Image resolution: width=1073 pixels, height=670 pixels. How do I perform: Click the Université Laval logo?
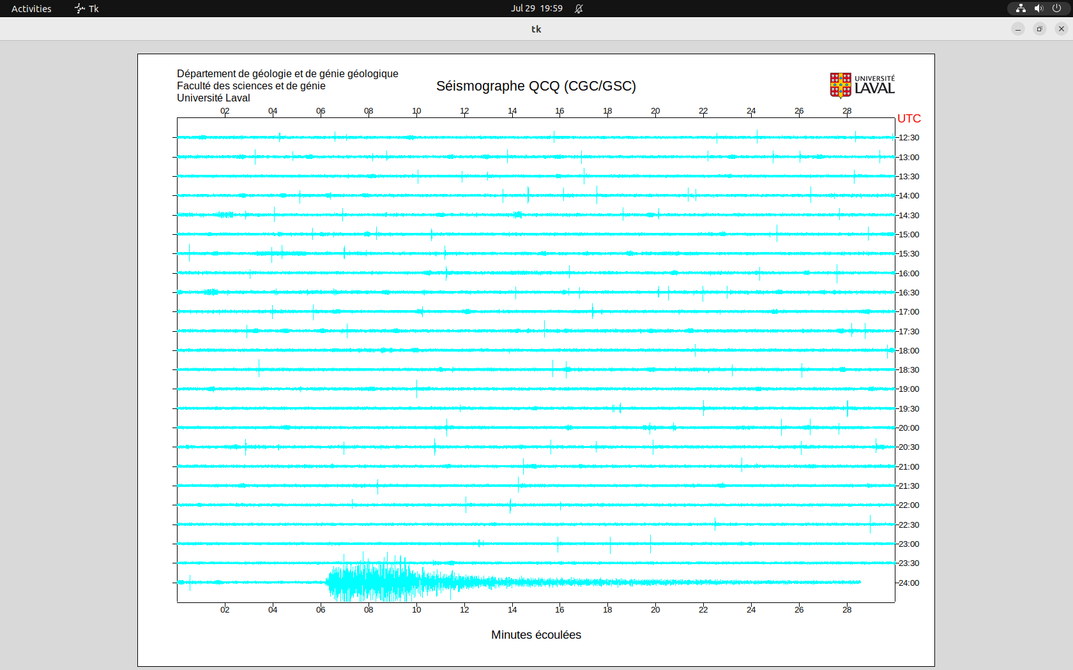click(x=862, y=85)
